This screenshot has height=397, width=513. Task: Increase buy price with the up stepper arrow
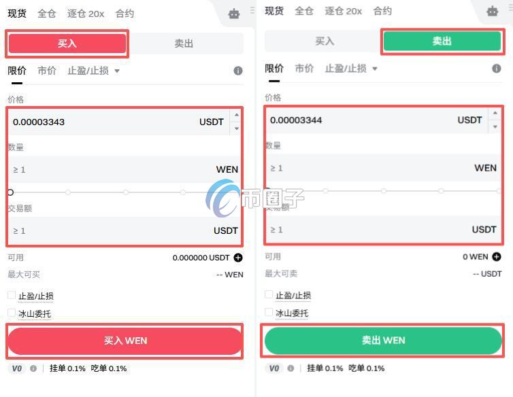237,115
